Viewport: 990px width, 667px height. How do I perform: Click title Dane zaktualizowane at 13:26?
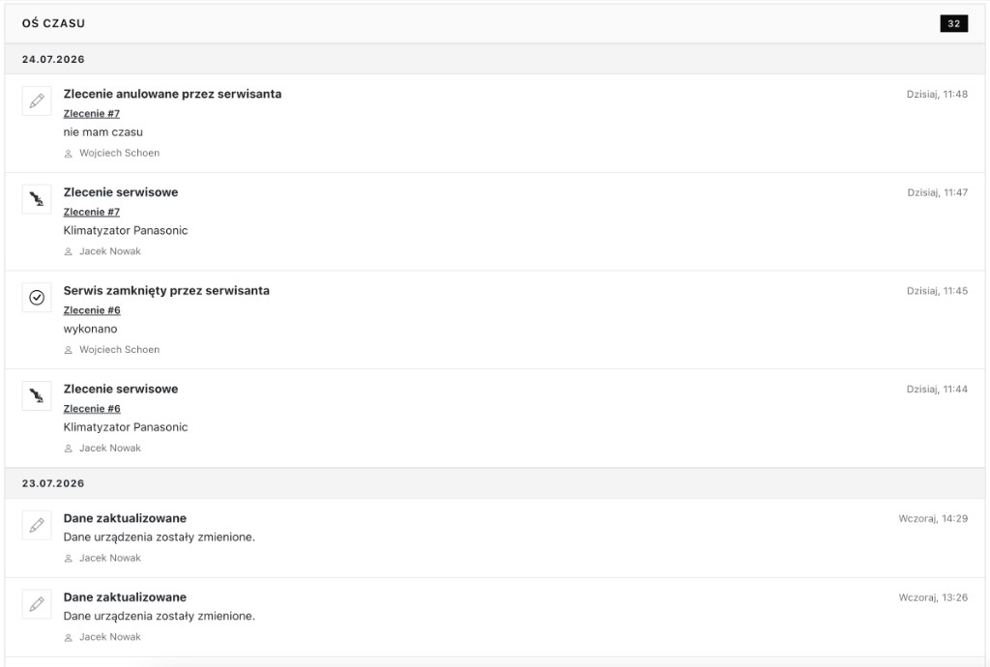(x=125, y=597)
